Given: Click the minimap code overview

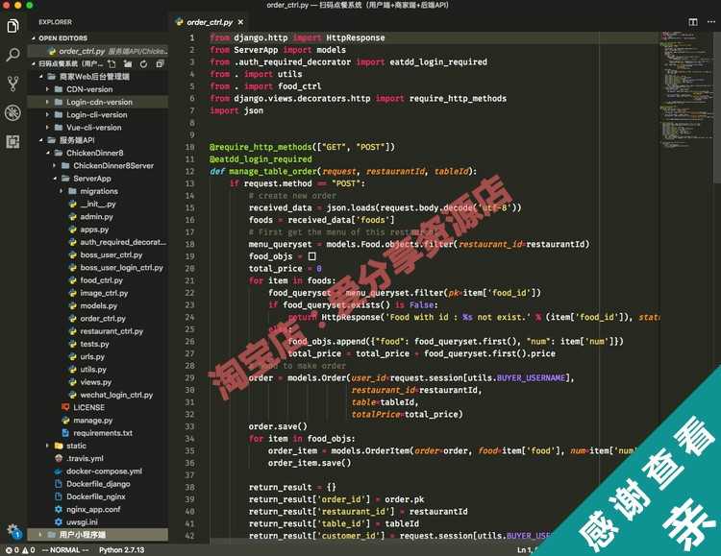Looking at the screenshot, I should [x=687, y=92].
